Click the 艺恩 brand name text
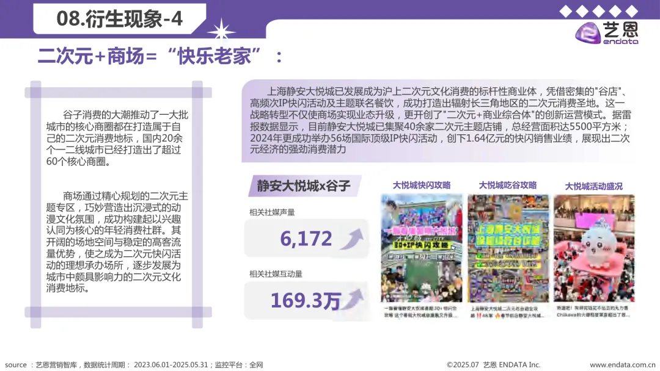This screenshot has width=660, height=371. point(621,29)
